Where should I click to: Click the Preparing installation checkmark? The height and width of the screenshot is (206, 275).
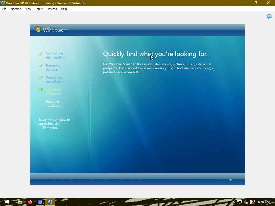click(41, 78)
